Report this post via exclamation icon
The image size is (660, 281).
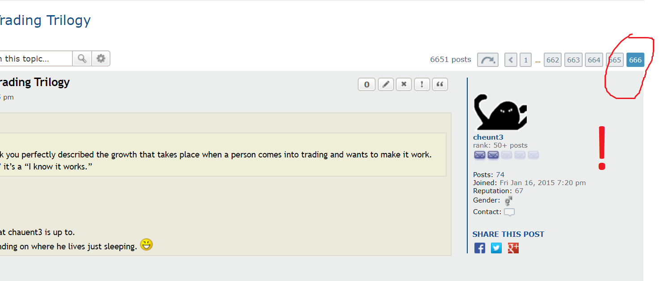[x=422, y=84]
